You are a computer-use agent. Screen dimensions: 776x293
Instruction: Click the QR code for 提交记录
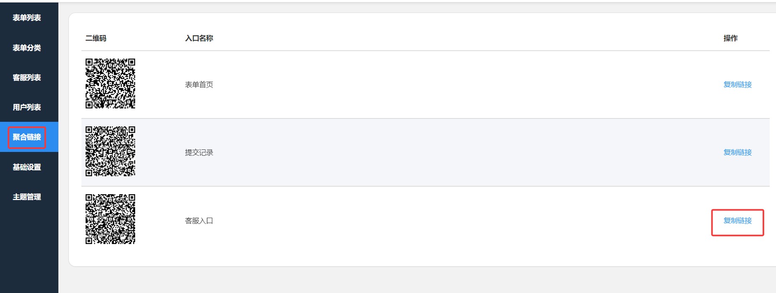click(110, 151)
